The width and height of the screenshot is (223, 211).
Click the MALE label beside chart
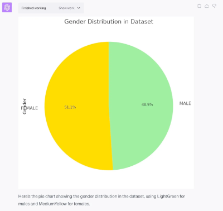(185, 103)
